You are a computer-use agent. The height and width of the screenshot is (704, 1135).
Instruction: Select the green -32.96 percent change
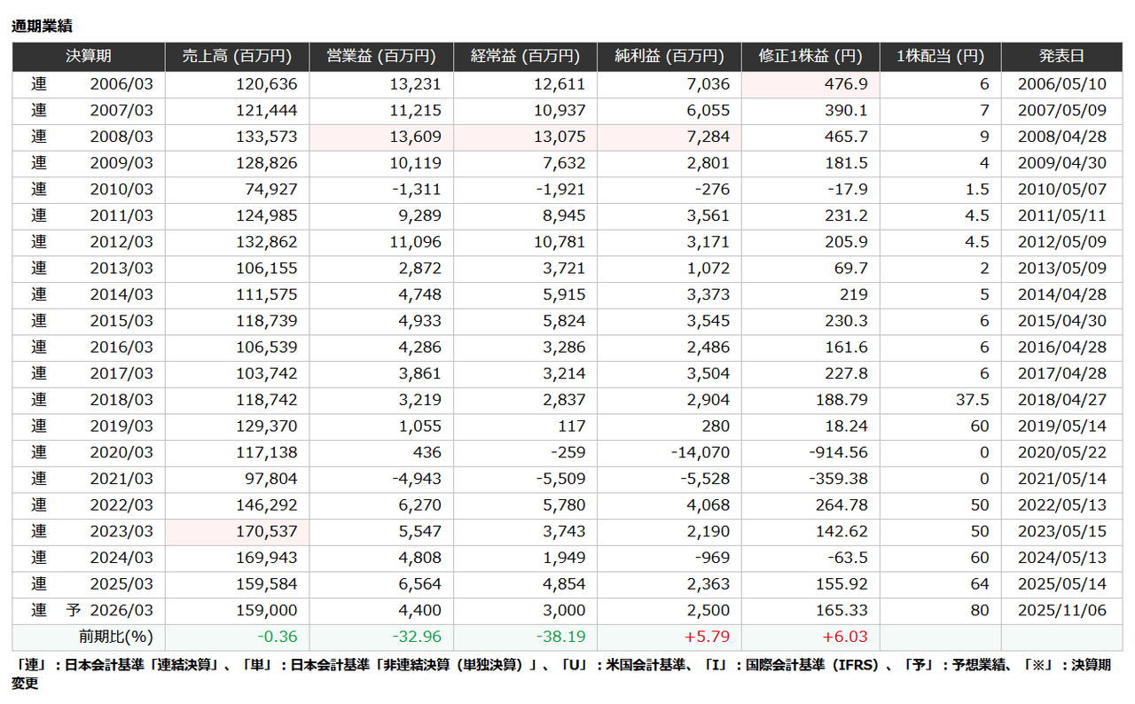(x=416, y=638)
